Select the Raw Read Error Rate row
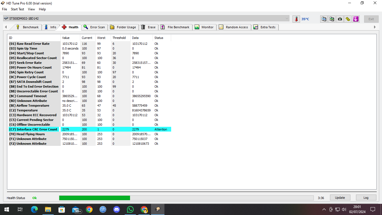Viewport: 382px width, 215px height. click(x=89, y=44)
